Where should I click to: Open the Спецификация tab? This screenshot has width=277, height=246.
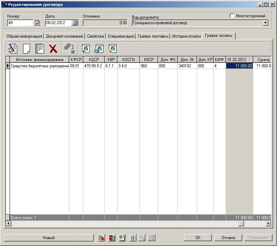[121, 36]
